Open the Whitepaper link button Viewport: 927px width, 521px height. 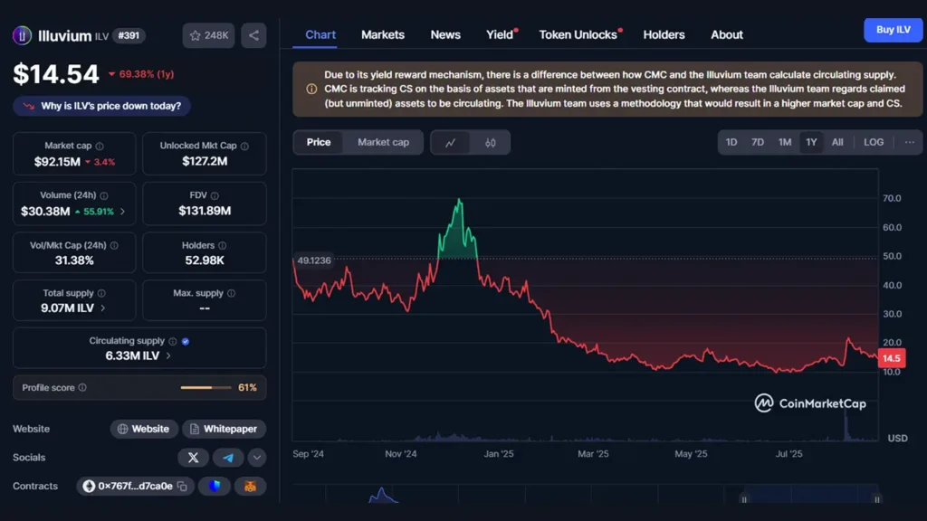click(225, 429)
